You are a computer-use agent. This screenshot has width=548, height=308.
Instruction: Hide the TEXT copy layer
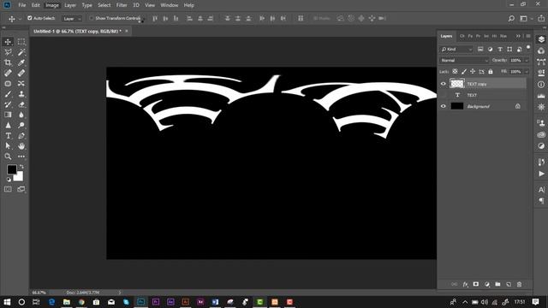click(x=444, y=84)
